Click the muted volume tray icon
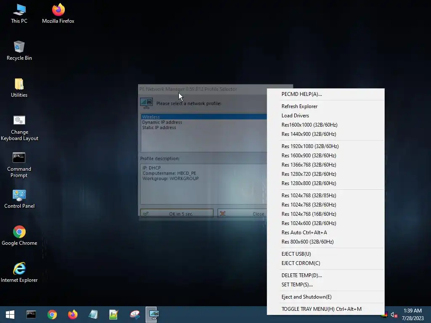This screenshot has height=323, width=431. click(394, 315)
